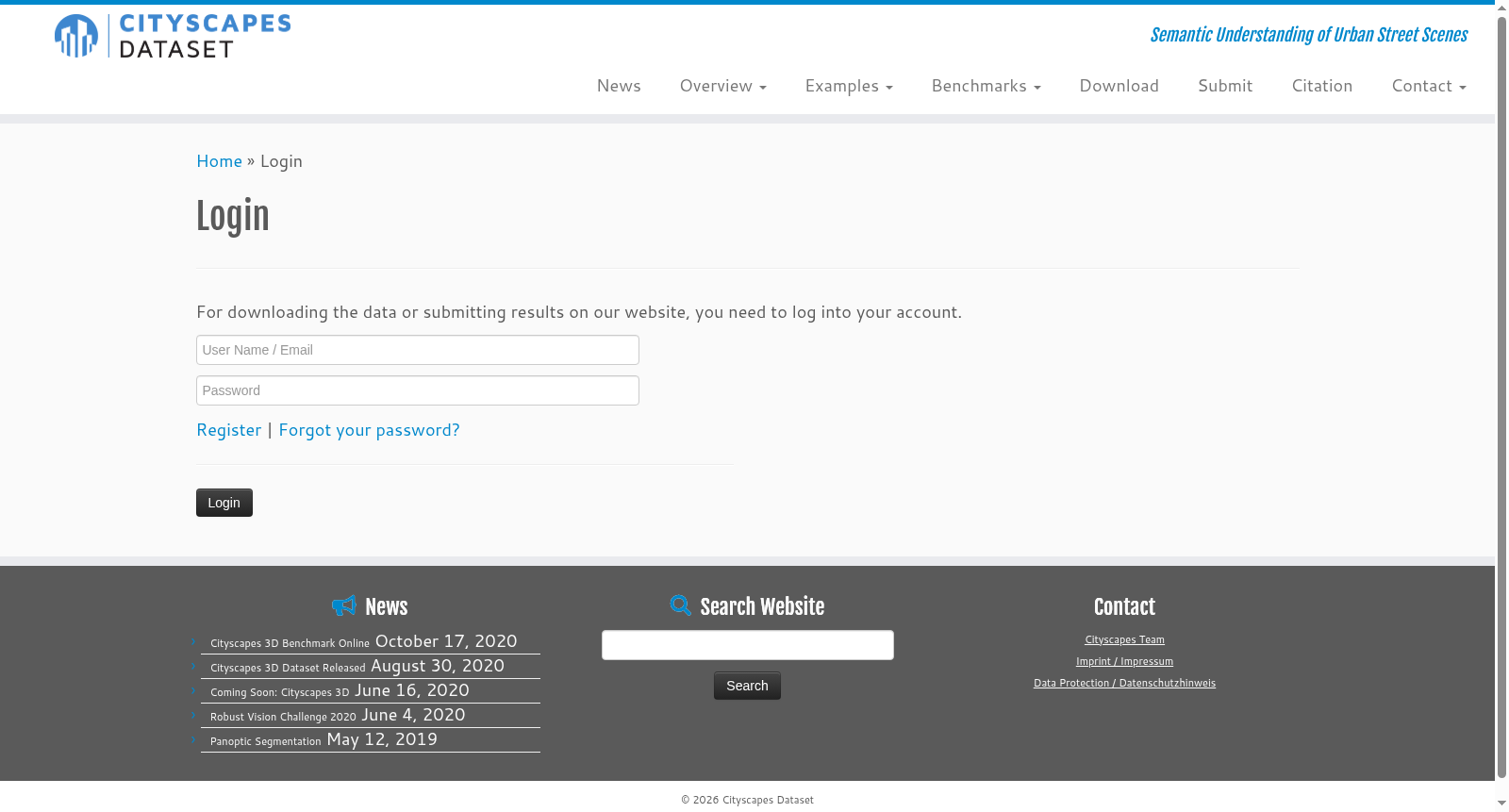Image resolution: width=1509 pixels, height=812 pixels.
Task: Open the Citation page
Action: [x=1322, y=86]
